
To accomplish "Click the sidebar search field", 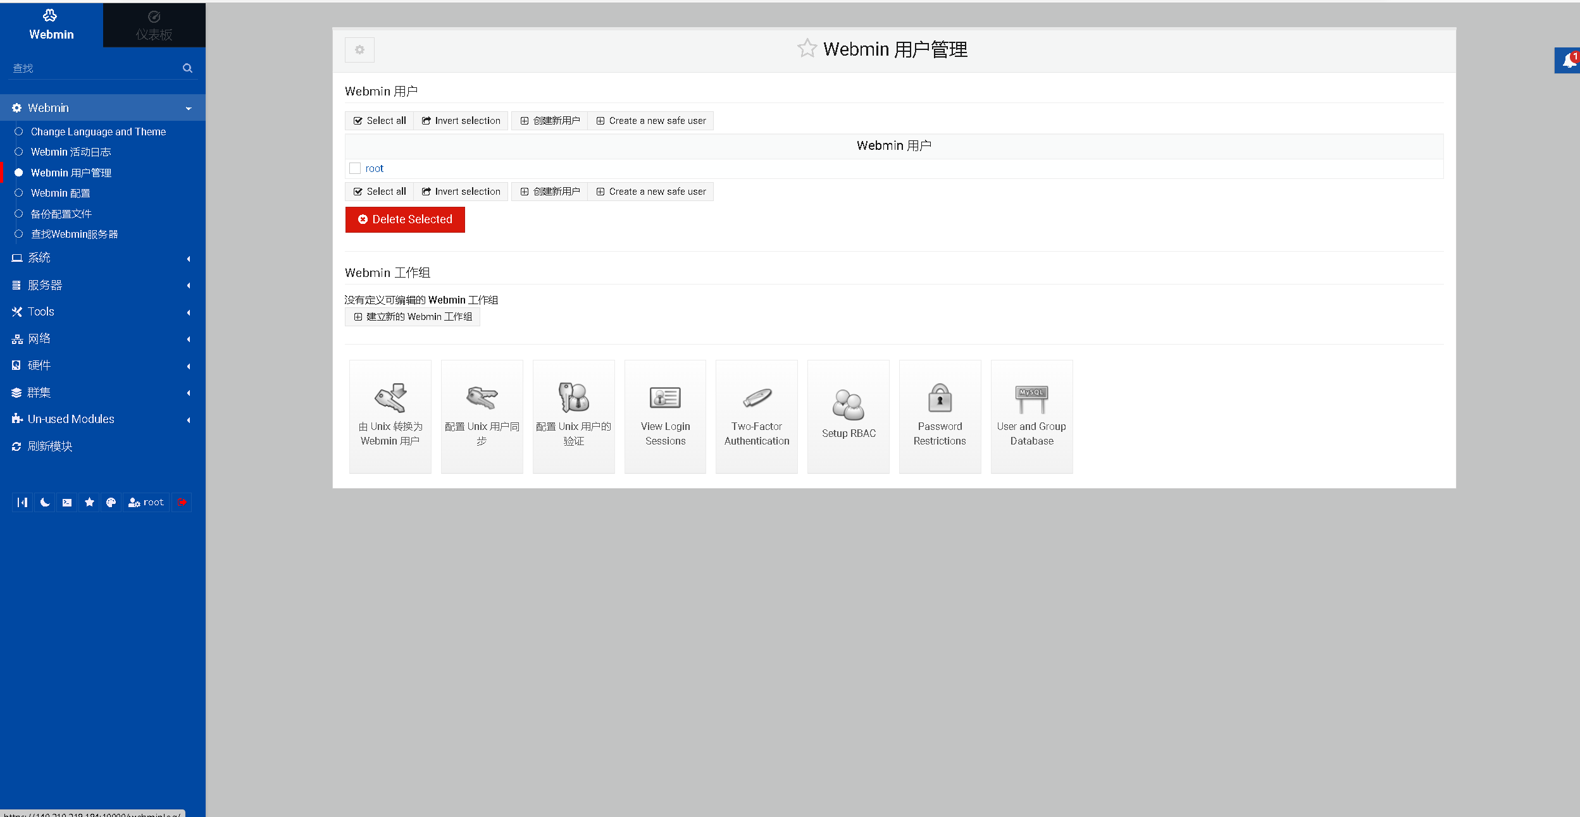I will (95, 68).
